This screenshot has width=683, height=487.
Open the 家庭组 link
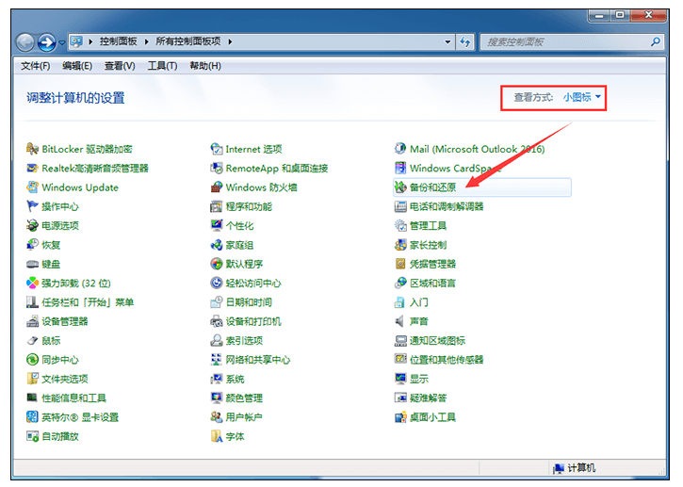(239, 245)
